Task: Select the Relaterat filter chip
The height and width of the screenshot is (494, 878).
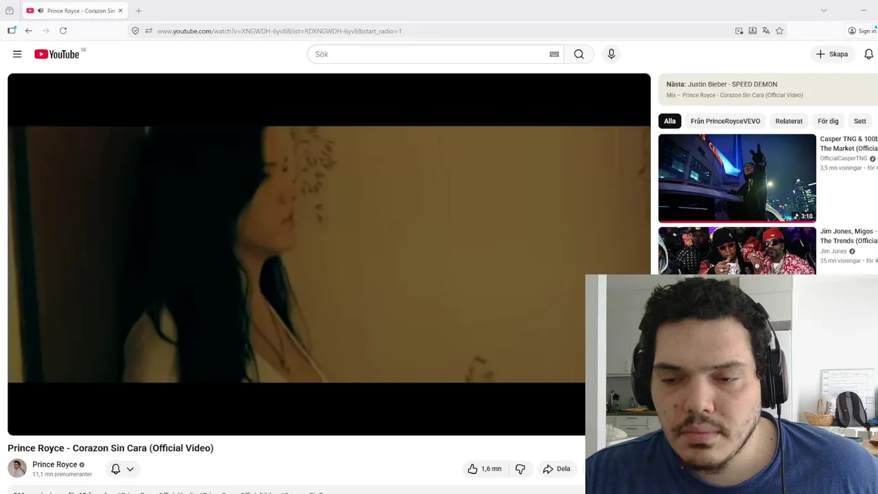Action: click(789, 121)
